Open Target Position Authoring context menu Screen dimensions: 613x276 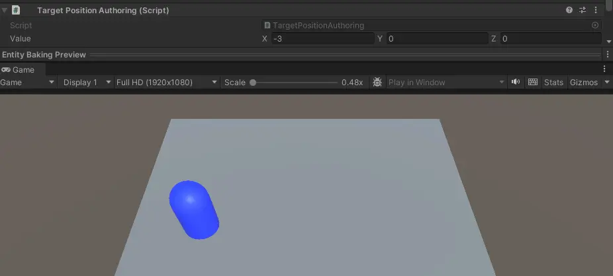click(596, 10)
